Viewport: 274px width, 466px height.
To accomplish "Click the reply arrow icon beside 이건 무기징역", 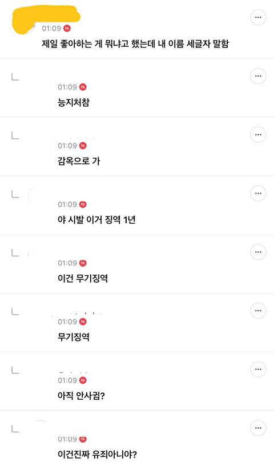I will (15, 253).
